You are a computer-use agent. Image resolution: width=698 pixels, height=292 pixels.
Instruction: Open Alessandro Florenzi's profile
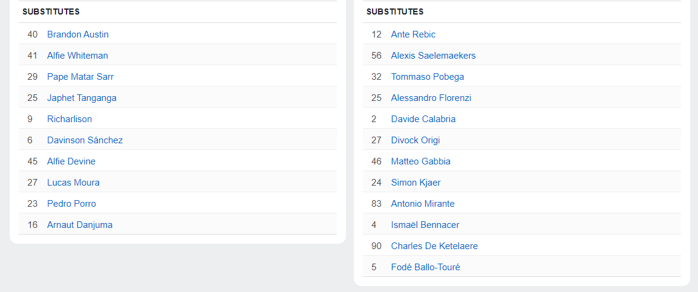pos(431,98)
